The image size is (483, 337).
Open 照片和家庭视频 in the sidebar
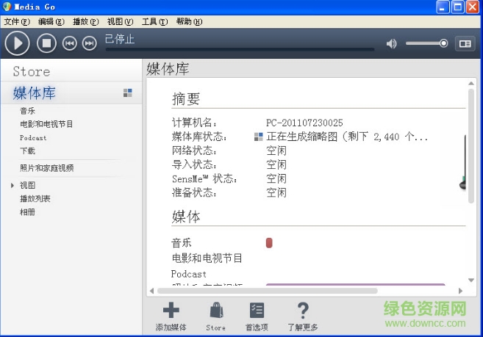[47, 168]
